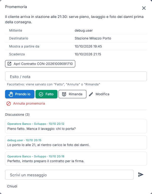Click the Promemoria dialog title

tap(16, 7)
